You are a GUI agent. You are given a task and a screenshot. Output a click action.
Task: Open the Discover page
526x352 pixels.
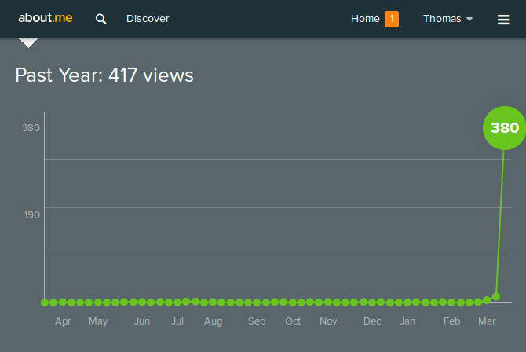[148, 19]
